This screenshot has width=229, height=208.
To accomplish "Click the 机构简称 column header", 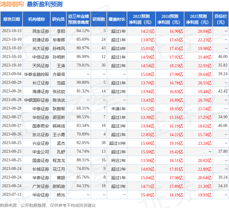I will coord(37,19).
